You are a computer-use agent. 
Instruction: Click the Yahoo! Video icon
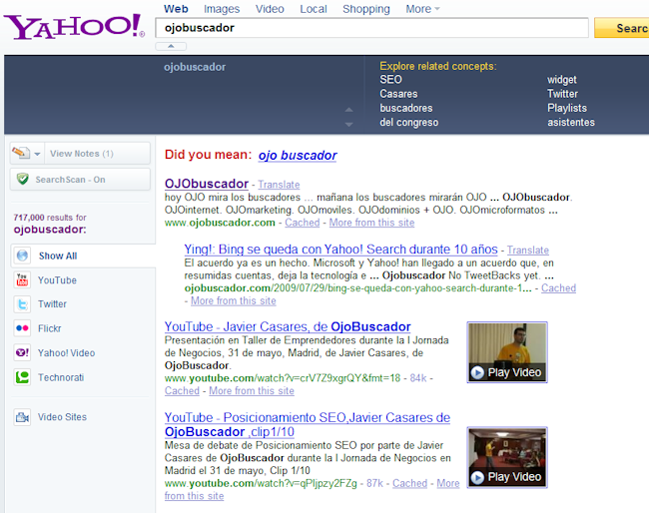(22, 352)
